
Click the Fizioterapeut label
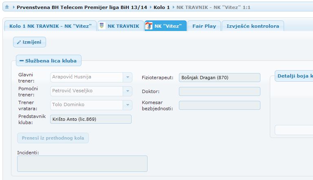(157, 78)
